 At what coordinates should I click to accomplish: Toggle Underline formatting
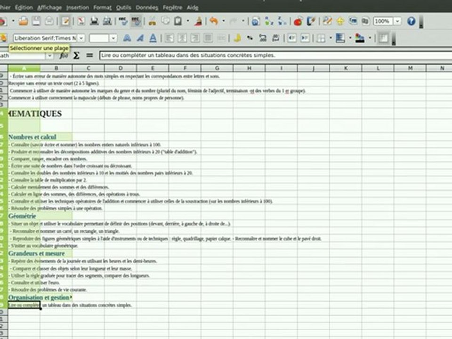point(153,38)
